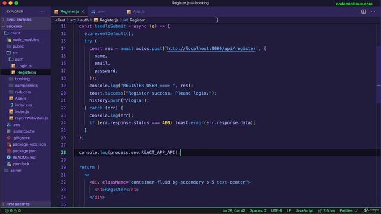Screen dimensions: 381x214
Task: Click the 2.5 hrs time tracker status
Action: [x=327, y=210]
